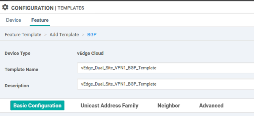Click the vEdge Cloud device type value
This screenshot has width=254, height=116.
pos(90,53)
